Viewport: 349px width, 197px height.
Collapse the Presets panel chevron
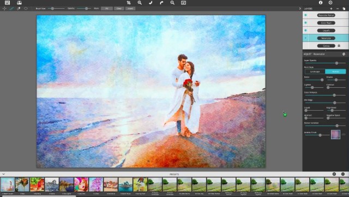[3, 174]
